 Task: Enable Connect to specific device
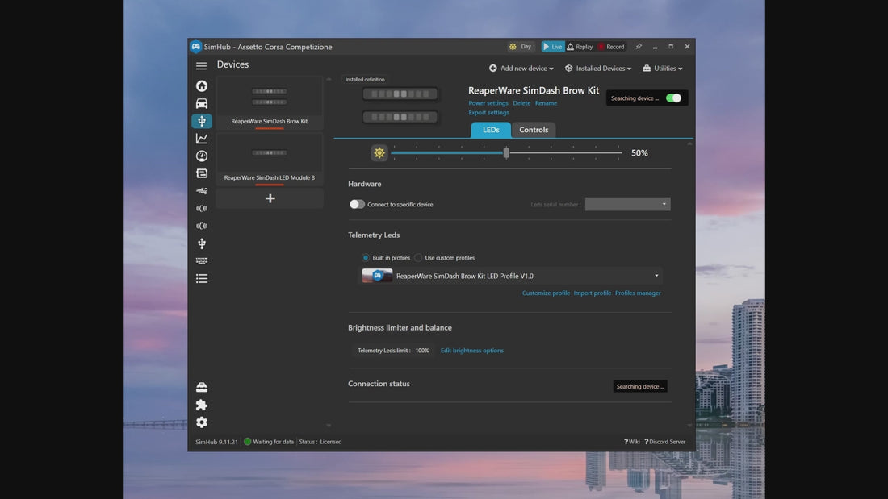tap(357, 204)
